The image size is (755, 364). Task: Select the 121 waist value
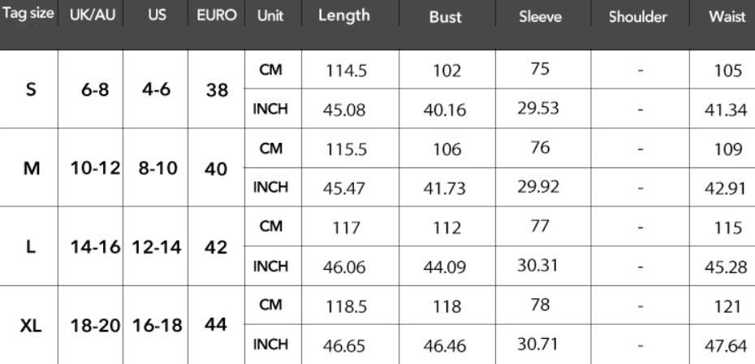pyautogui.click(x=727, y=305)
